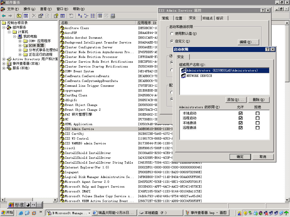Select the Cluster Configuration Server row
This screenshot has width=290, height=217.
click(x=89, y=47)
